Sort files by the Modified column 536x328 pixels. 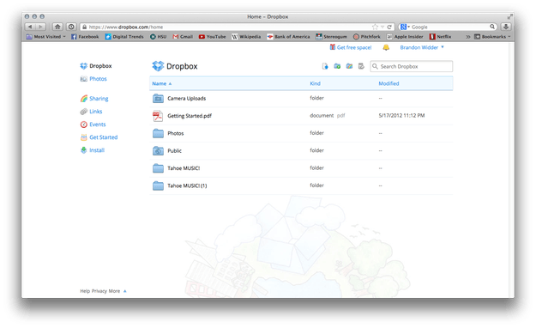[x=388, y=83]
